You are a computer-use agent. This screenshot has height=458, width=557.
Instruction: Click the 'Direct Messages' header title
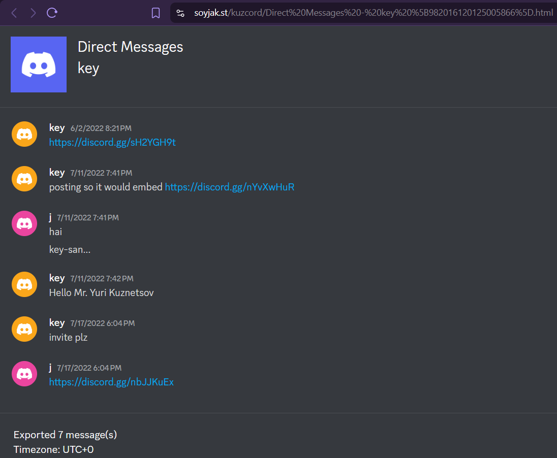[x=130, y=47]
